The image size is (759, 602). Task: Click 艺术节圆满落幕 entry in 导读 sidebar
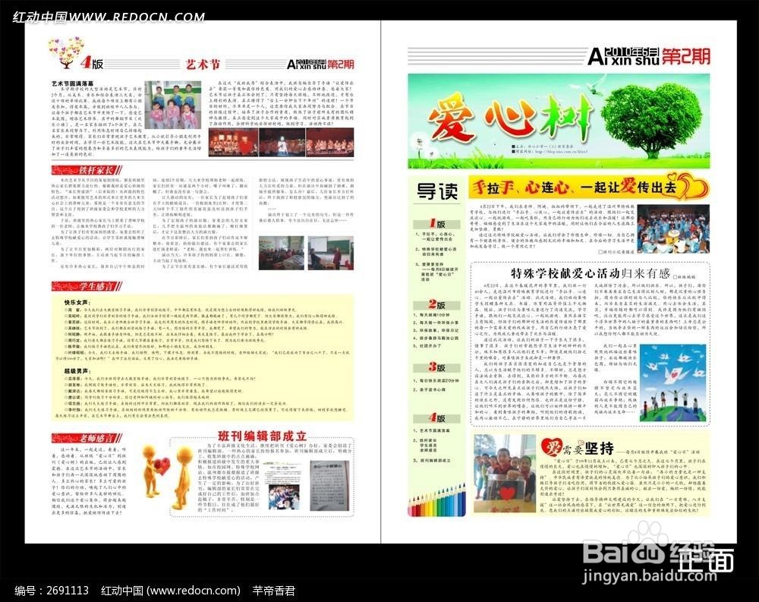433,430
